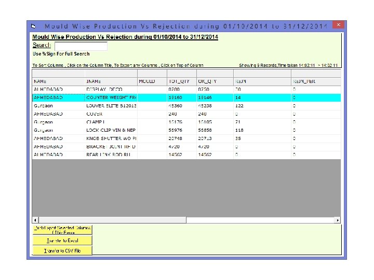374x280 pixels.
Task: Close the Mould Wise Production window
Action: (338, 25)
